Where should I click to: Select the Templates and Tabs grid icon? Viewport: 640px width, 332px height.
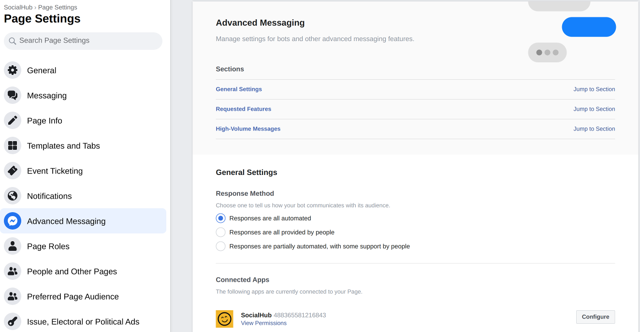(x=13, y=145)
